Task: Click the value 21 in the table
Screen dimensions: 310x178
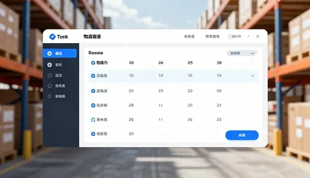Action: click(x=219, y=105)
